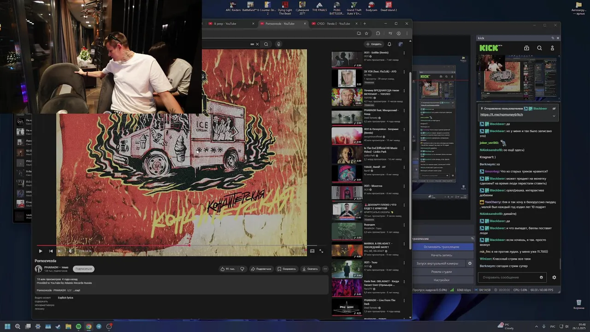Enter fullscreen in YouTube player
590x332 pixels.
point(321,251)
